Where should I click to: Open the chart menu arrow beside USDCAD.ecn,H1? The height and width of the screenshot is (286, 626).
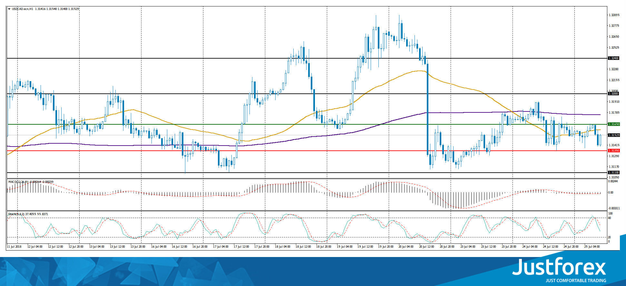pos(9,9)
